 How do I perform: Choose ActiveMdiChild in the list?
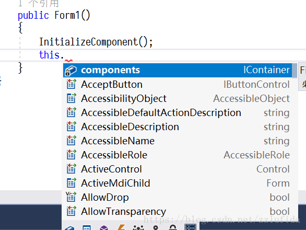178,183
